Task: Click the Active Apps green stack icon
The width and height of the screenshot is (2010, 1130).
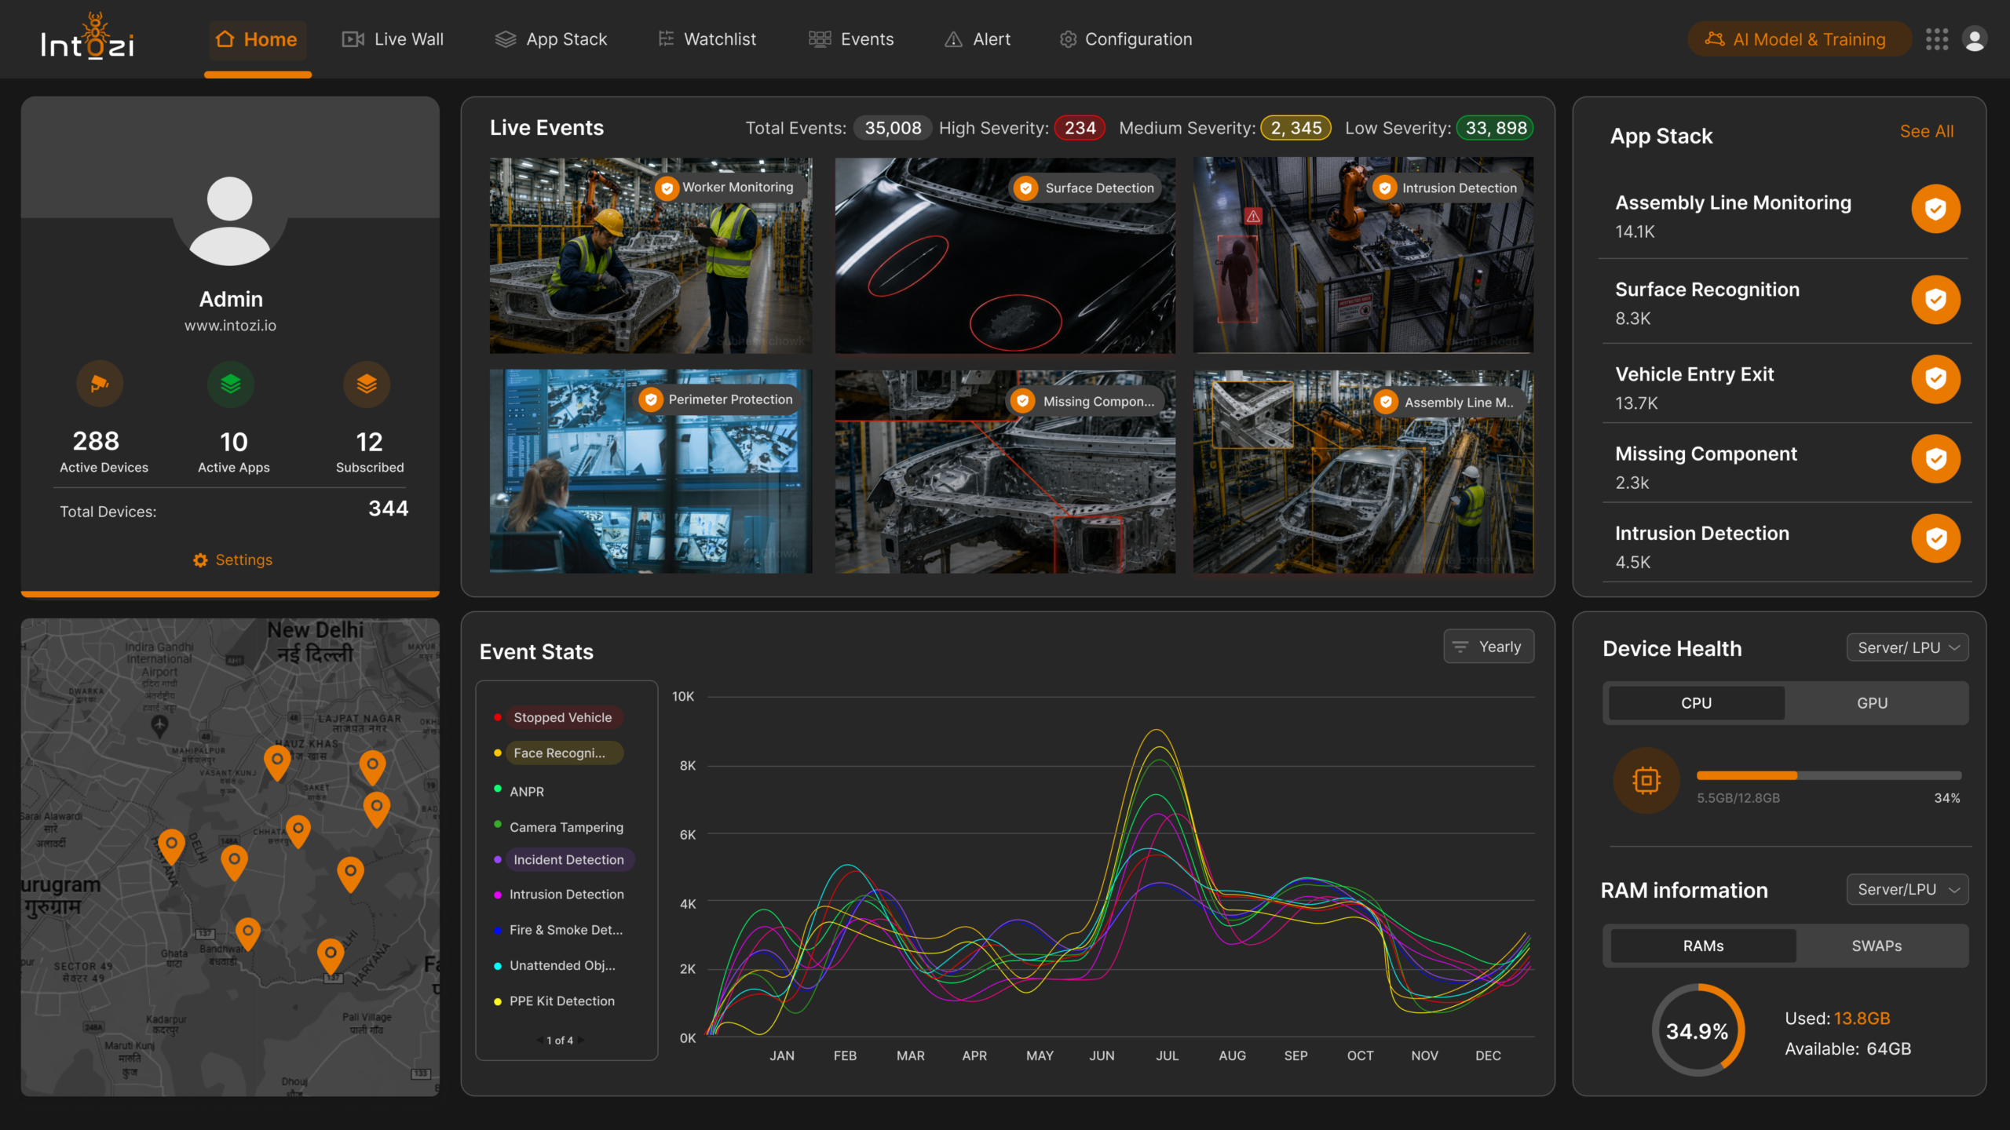Action: point(231,384)
